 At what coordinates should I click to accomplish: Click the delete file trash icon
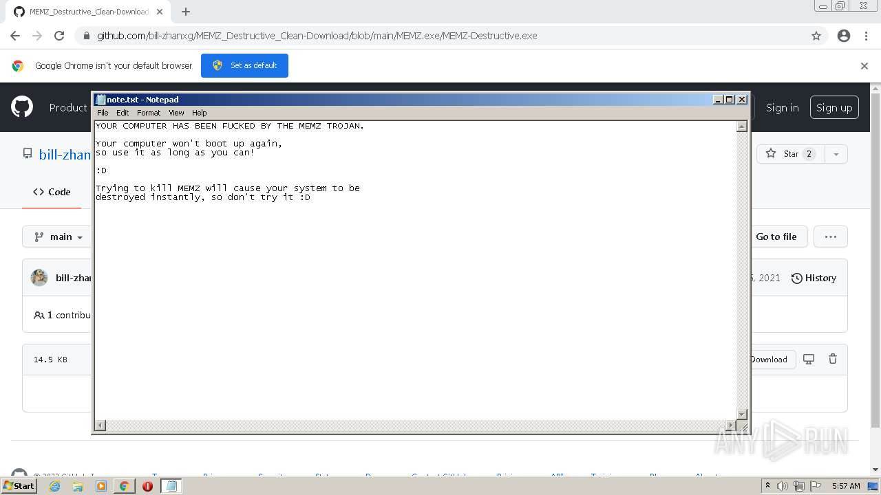pos(833,359)
